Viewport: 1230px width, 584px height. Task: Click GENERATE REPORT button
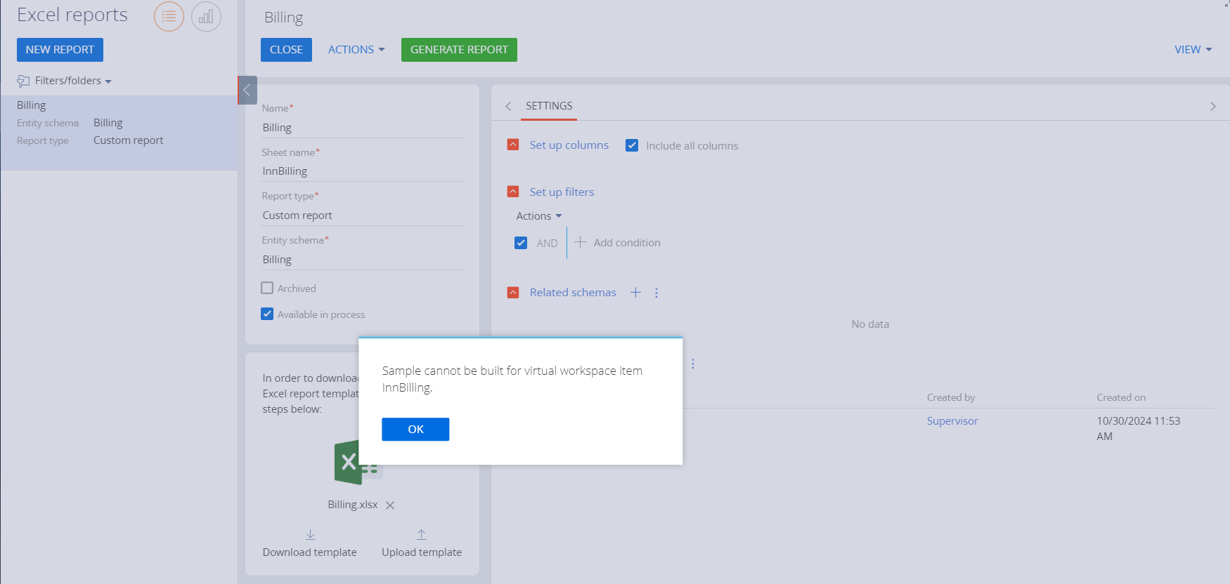pyautogui.click(x=459, y=50)
